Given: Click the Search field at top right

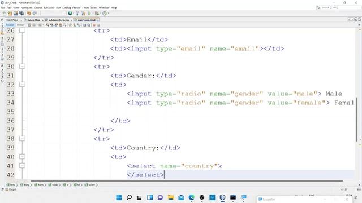Looking at the screenshot, I should [x=338, y=7].
